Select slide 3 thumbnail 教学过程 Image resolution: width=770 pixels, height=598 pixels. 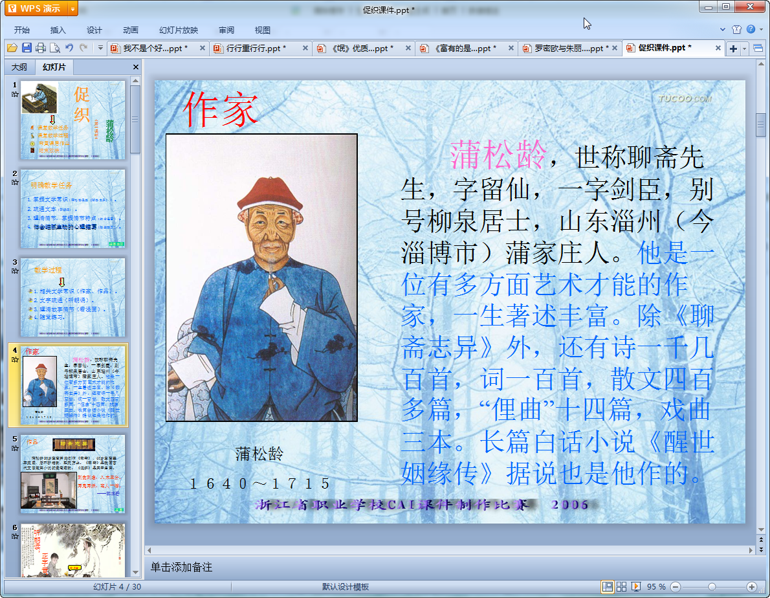point(72,297)
